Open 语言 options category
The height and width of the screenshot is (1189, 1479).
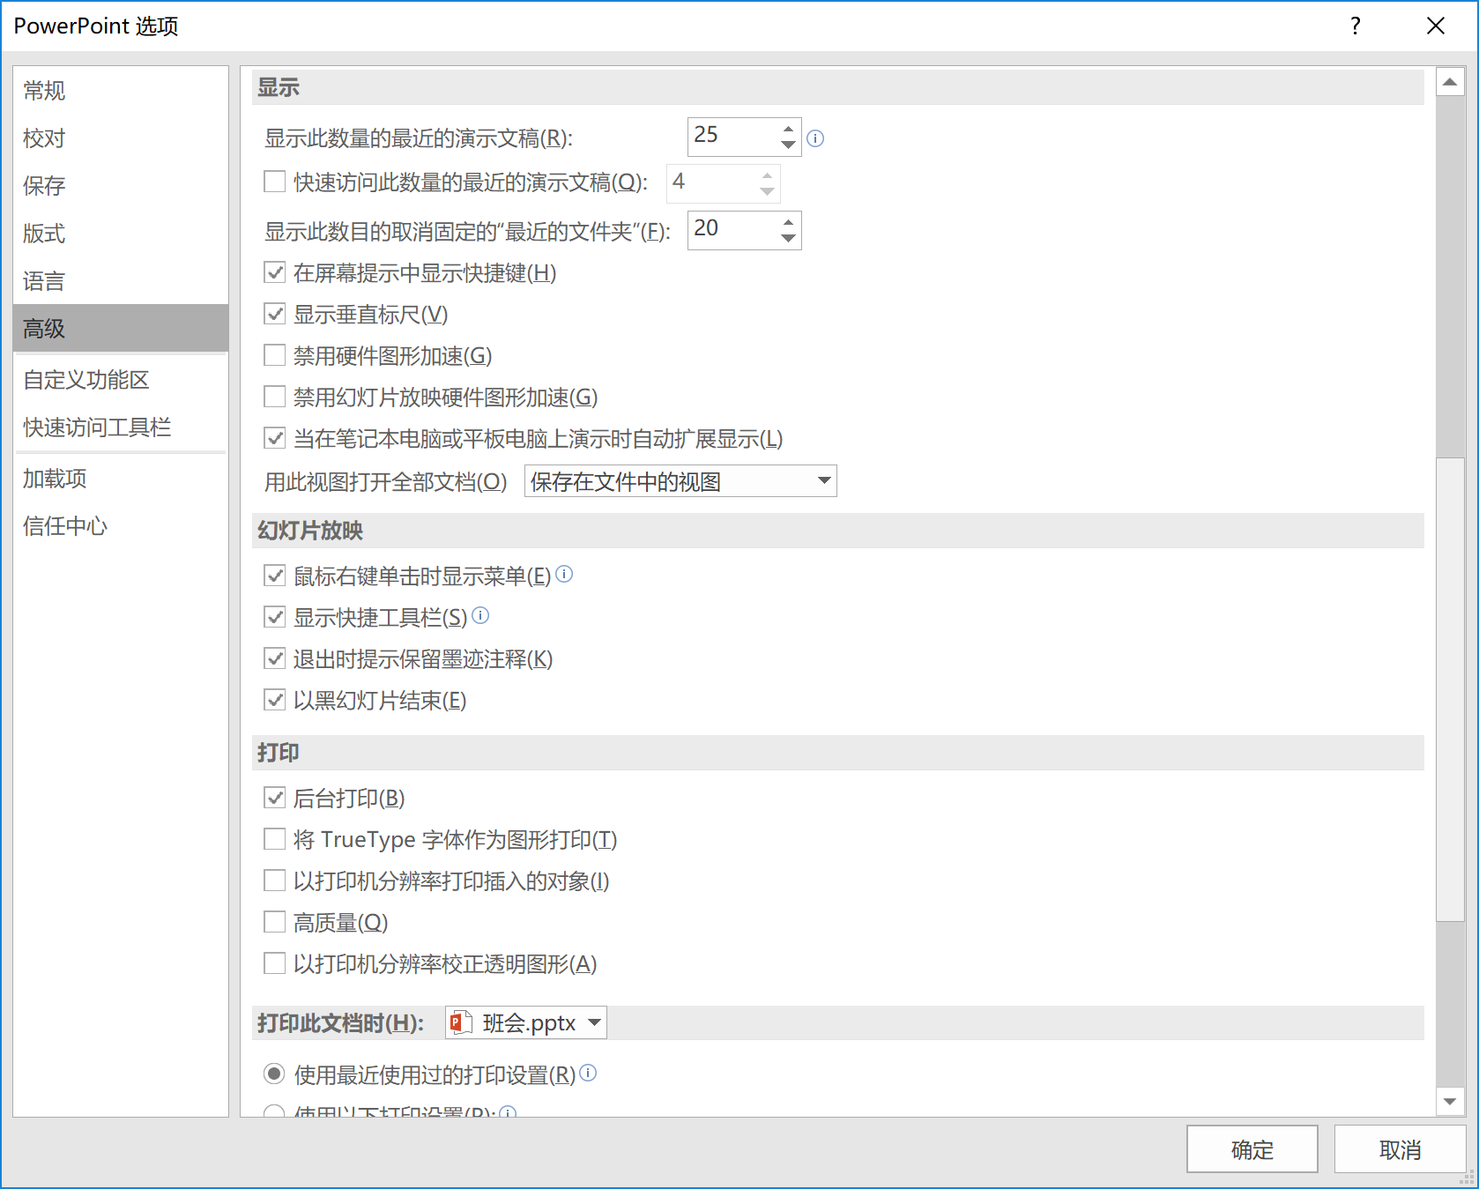pyautogui.click(x=121, y=280)
